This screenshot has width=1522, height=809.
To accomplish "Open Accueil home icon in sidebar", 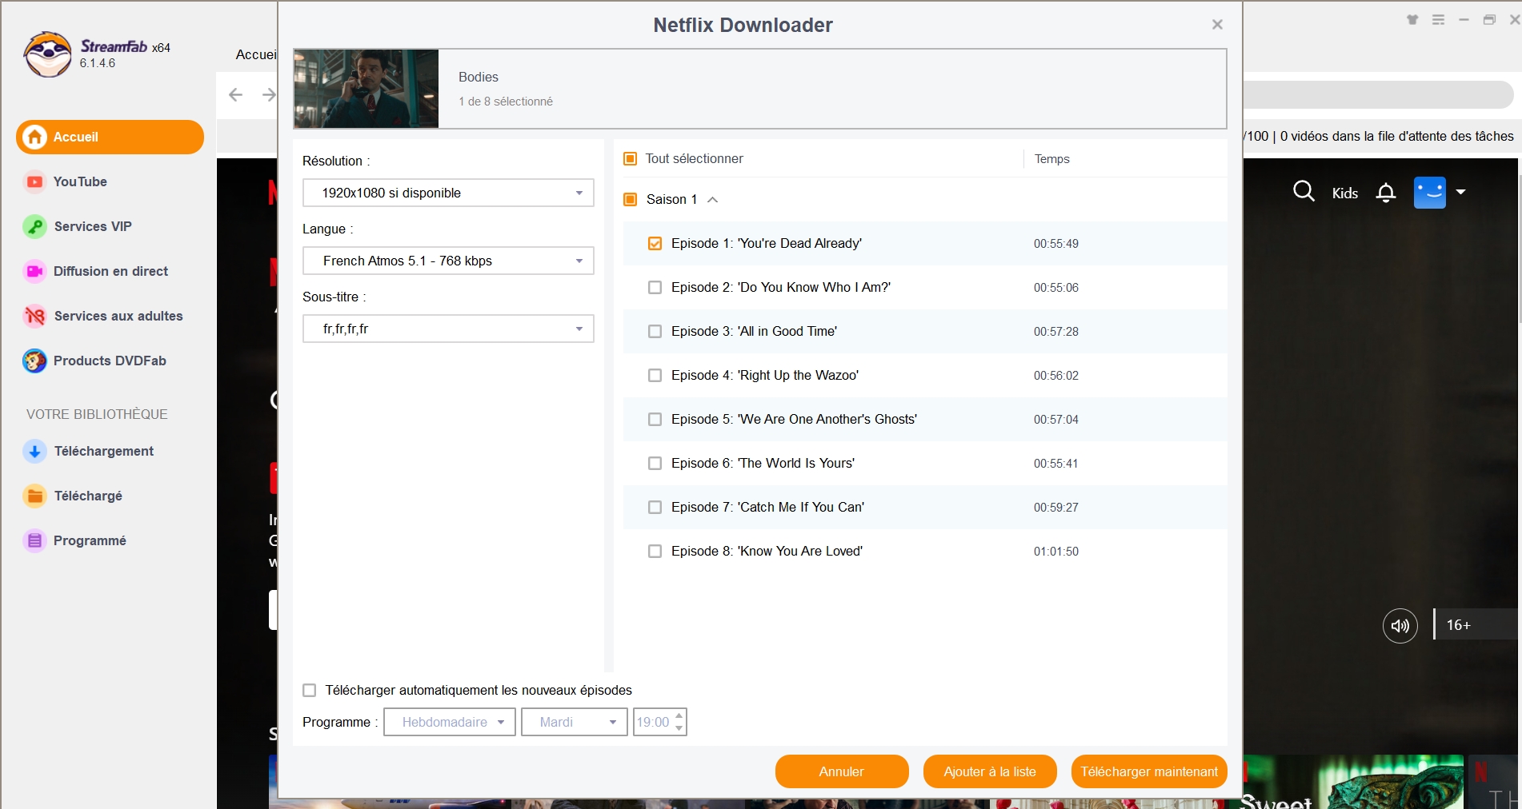I will coord(34,137).
